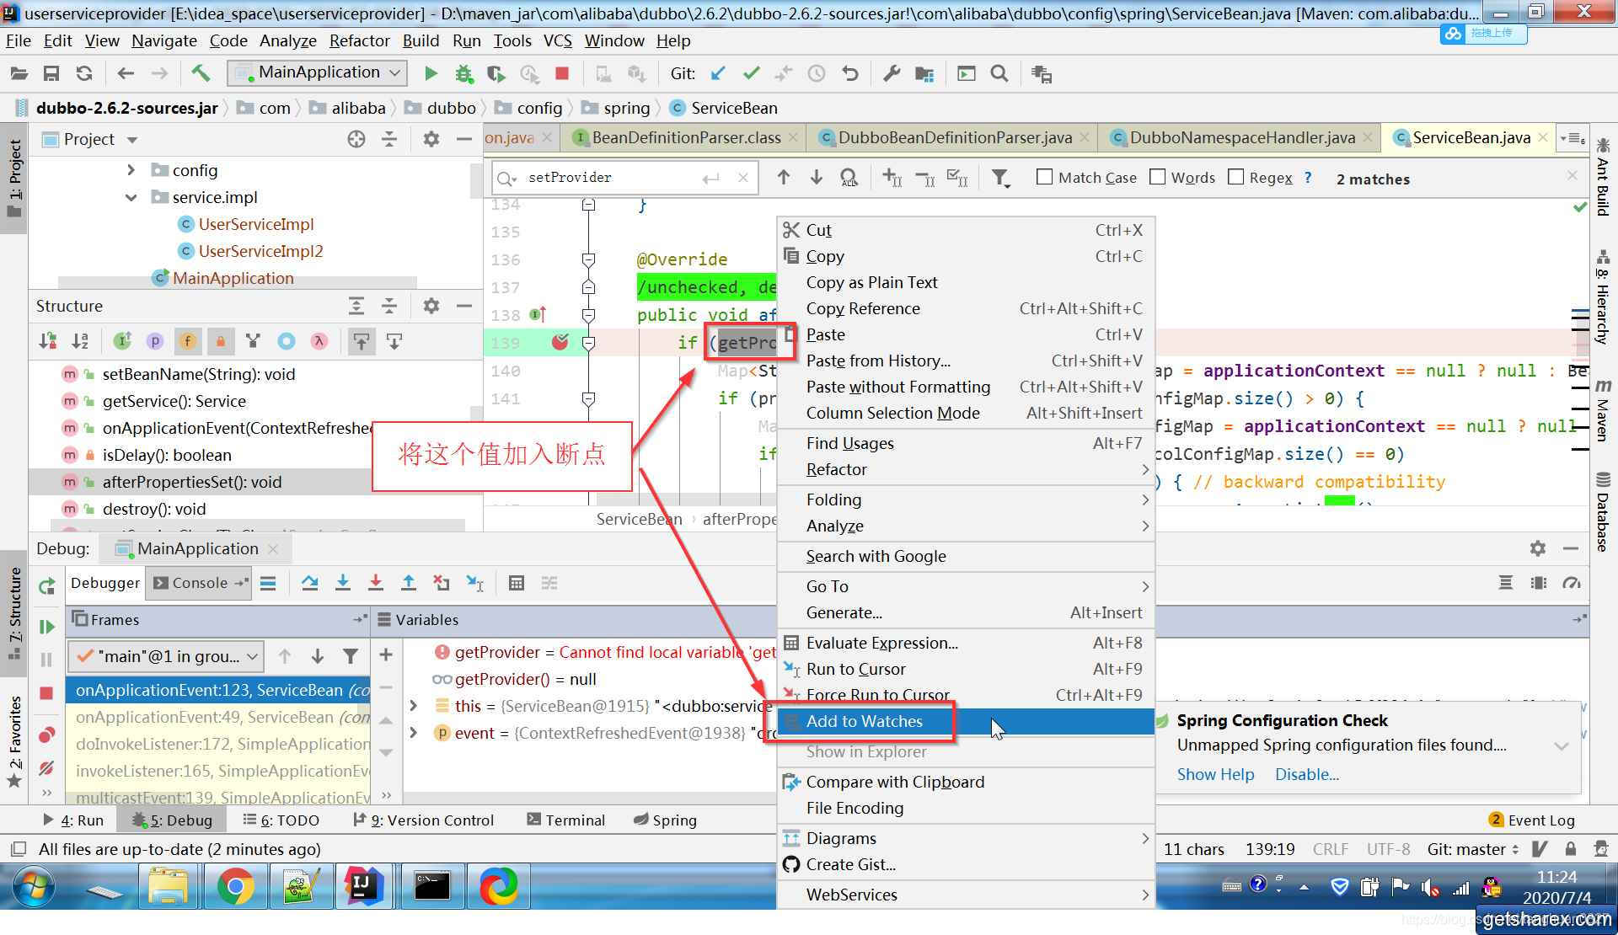Click the Disable... link in notification
The width and height of the screenshot is (1618, 935).
pos(1306,774)
